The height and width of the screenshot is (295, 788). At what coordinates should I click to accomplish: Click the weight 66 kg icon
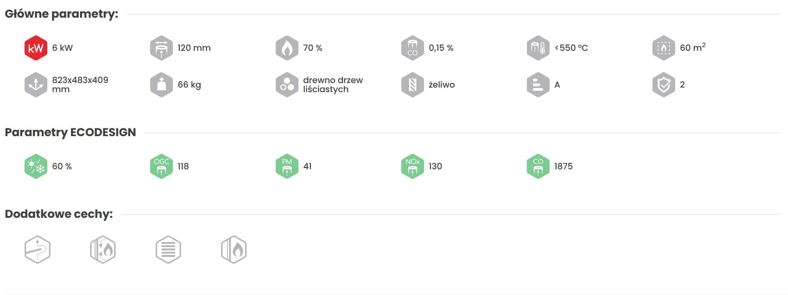162,84
